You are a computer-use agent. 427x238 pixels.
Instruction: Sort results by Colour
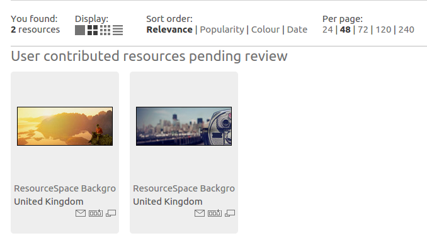tap(265, 30)
